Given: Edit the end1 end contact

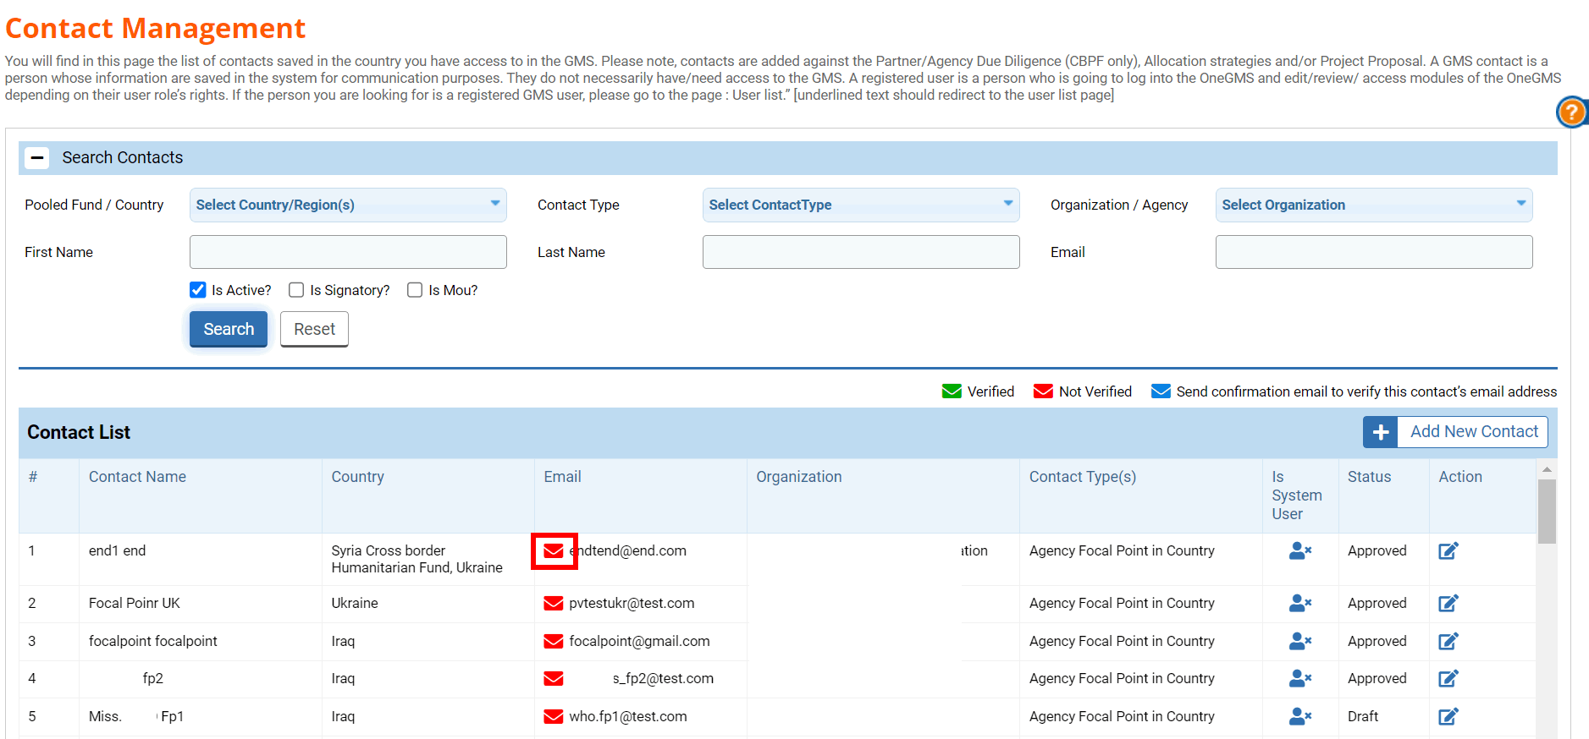Looking at the screenshot, I should 1448,550.
